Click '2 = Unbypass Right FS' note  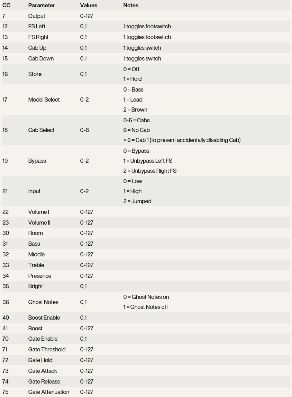150,171
